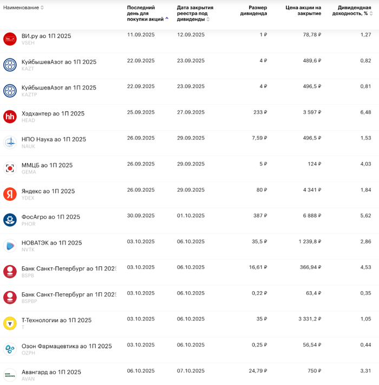Sort by Дивидендная доходность column
Image resolution: width=379 pixels, height=385 pixels.
pos(351,10)
